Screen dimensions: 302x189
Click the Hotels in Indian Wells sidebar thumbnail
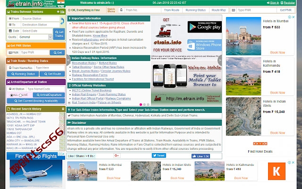243,117
